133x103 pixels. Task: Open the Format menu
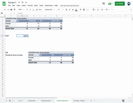point(30,6)
